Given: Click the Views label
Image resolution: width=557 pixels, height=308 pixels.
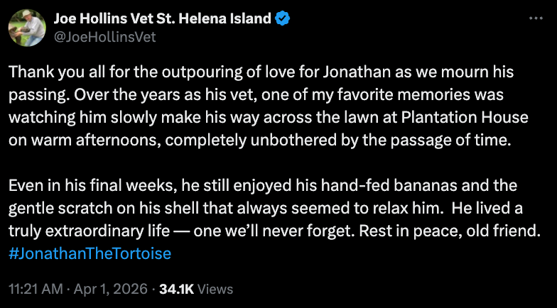Looking at the screenshot, I should coord(214,290).
